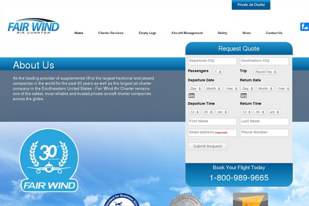Open the Charter Services menu
Image resolution: width=309 pixels, height=206 pixels.
[x=111, y=33]
